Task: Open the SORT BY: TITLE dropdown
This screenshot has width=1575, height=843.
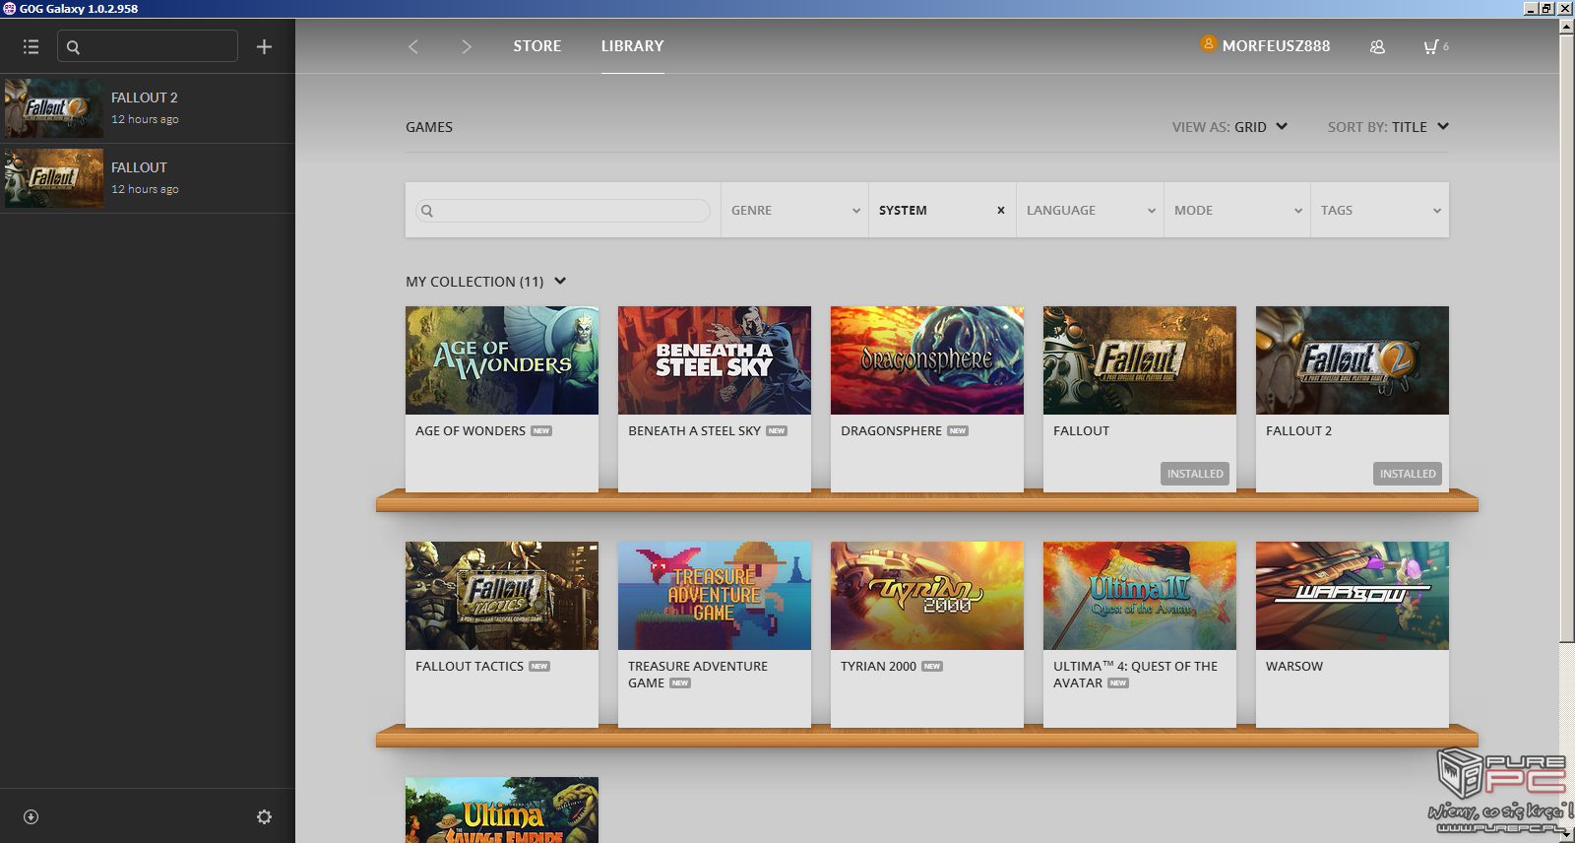Action: pyautogui.click(x=1388, y=127)
